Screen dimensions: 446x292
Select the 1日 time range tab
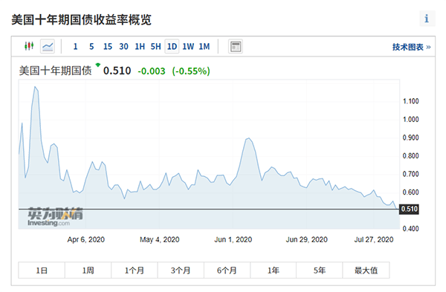coord(42,270)
